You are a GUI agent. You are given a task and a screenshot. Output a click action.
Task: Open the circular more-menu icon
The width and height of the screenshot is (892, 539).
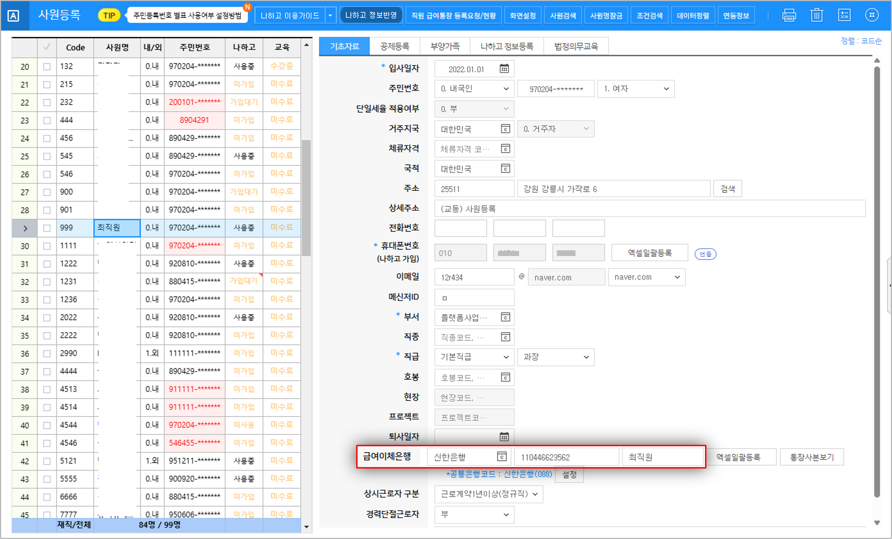872,15
